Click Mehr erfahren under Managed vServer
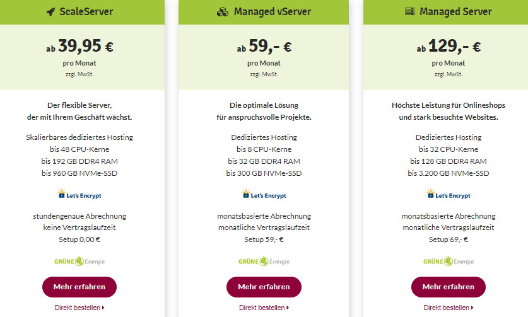This screenshot has width=528, height=317. pos(264,287)
